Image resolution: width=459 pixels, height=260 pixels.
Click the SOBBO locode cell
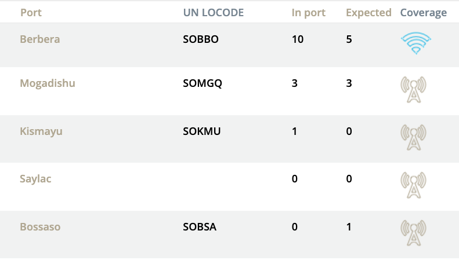[x=201, y=39]
